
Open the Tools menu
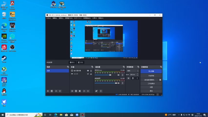click(94, 18)
